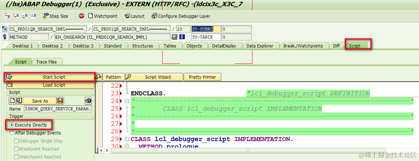419x161 pixels.
Task: Click the Start Script button
Action: click(50, 77)
